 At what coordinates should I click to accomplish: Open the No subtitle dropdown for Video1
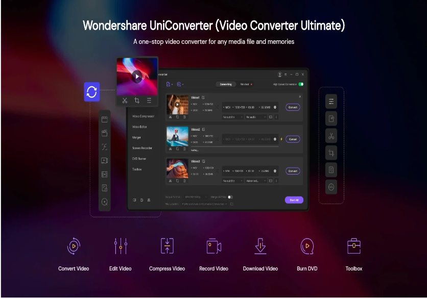click(x=232, y=117)
